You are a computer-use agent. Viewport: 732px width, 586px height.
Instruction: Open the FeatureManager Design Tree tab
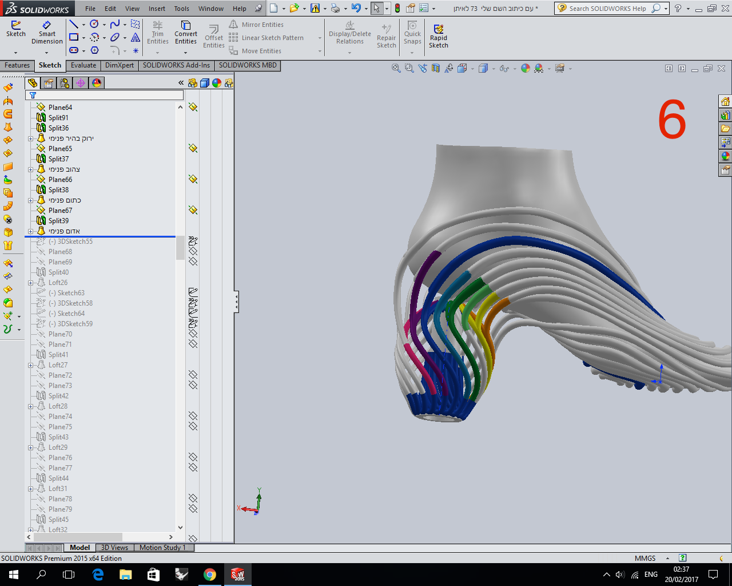[x=33, y=83]
